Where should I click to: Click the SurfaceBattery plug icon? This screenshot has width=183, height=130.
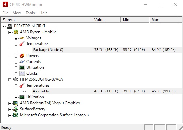tap(16, 109)
